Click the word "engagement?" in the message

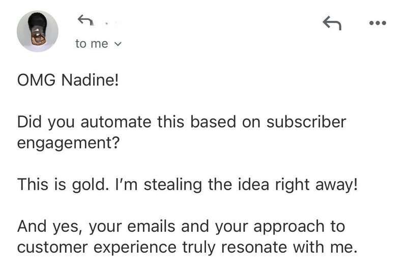tap(68, 142)
